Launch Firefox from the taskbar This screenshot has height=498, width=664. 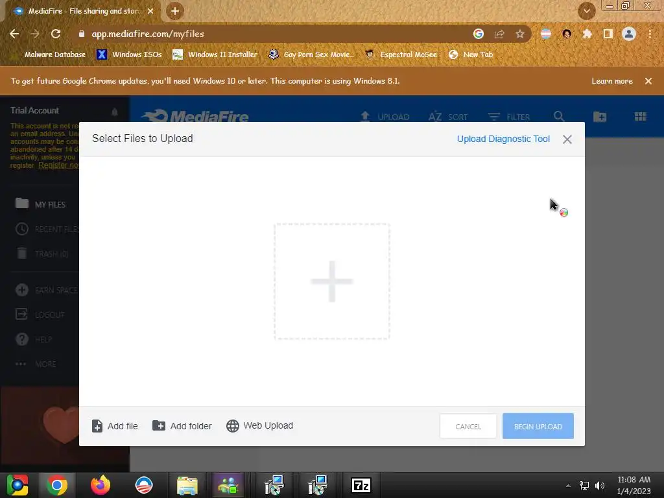(x=101, y=485)
